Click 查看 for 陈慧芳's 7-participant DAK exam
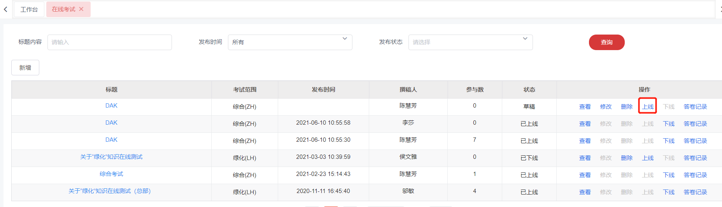Screen dimensions: 722x207 (585, 141)
